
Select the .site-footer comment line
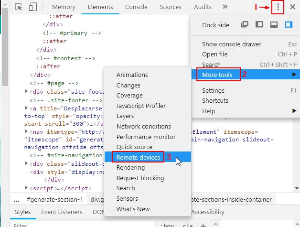pyautogui.click(x=66, y=100)
